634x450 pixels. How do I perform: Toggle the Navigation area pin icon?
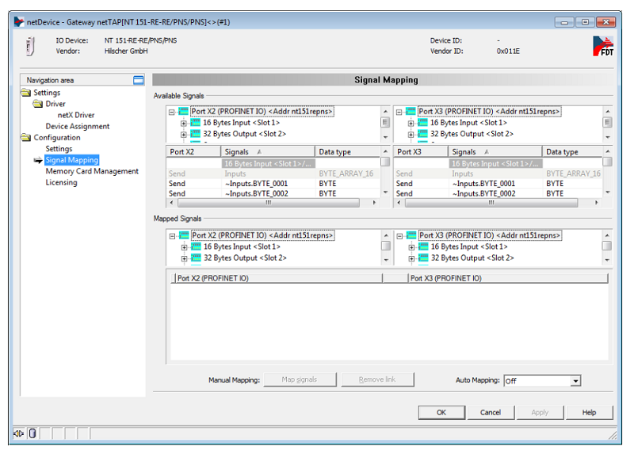138,80
